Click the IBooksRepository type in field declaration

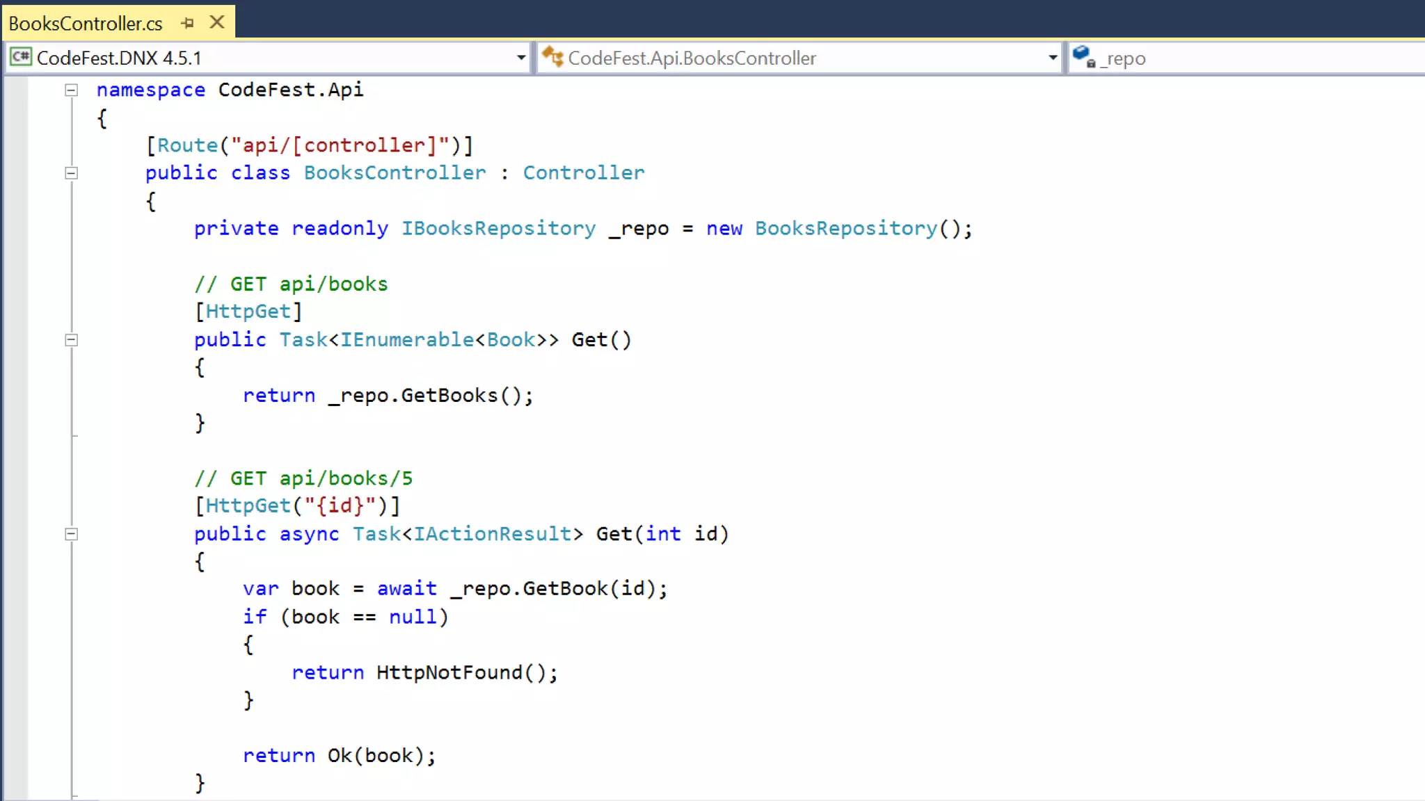pos(498,229)
